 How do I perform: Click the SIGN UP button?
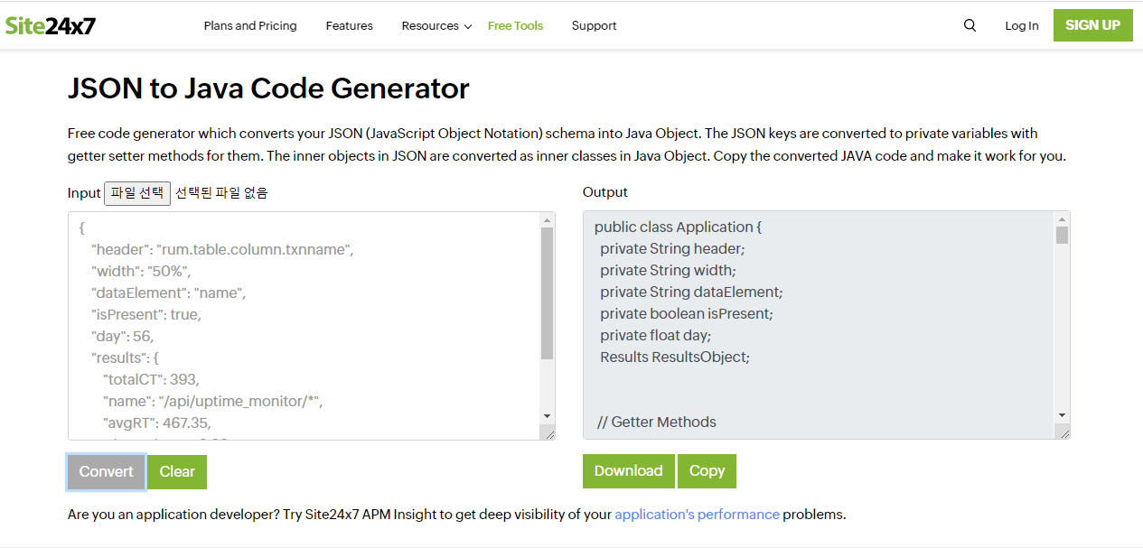point(1092,25)
